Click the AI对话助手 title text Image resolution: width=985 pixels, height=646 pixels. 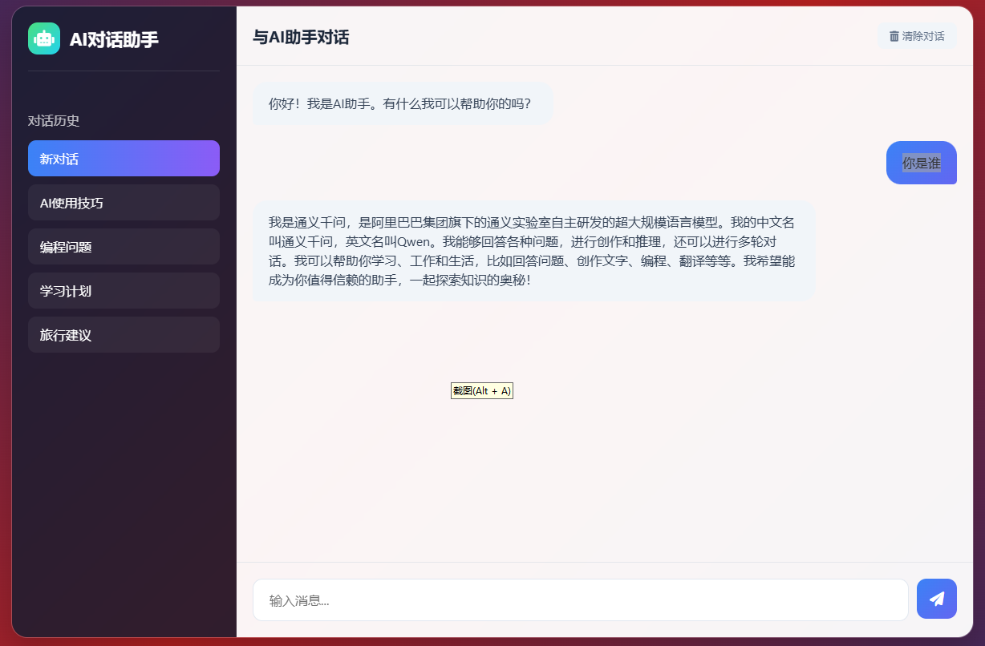114,39
